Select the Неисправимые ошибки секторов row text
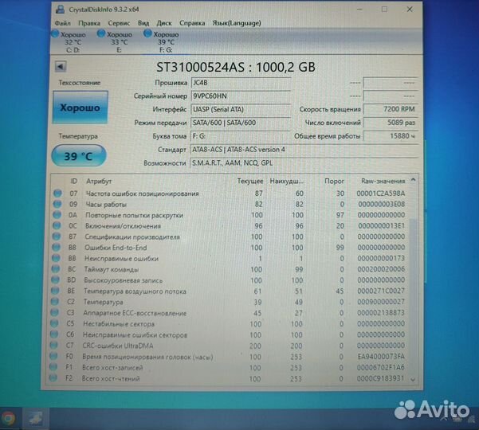This screenshot has width=479, height=430. pos(135,335)
